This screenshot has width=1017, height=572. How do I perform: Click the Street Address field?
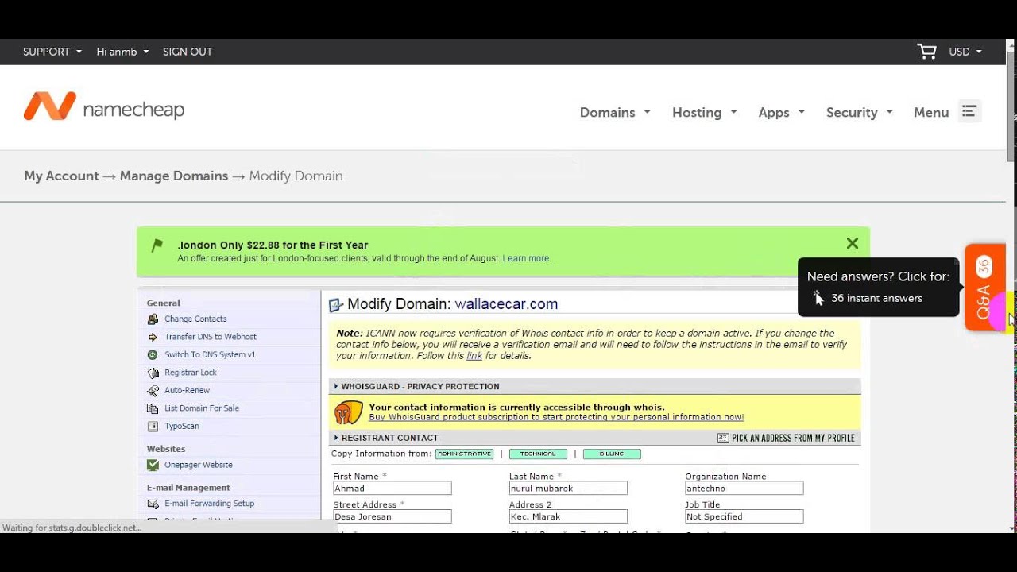[x=392, y=517]
